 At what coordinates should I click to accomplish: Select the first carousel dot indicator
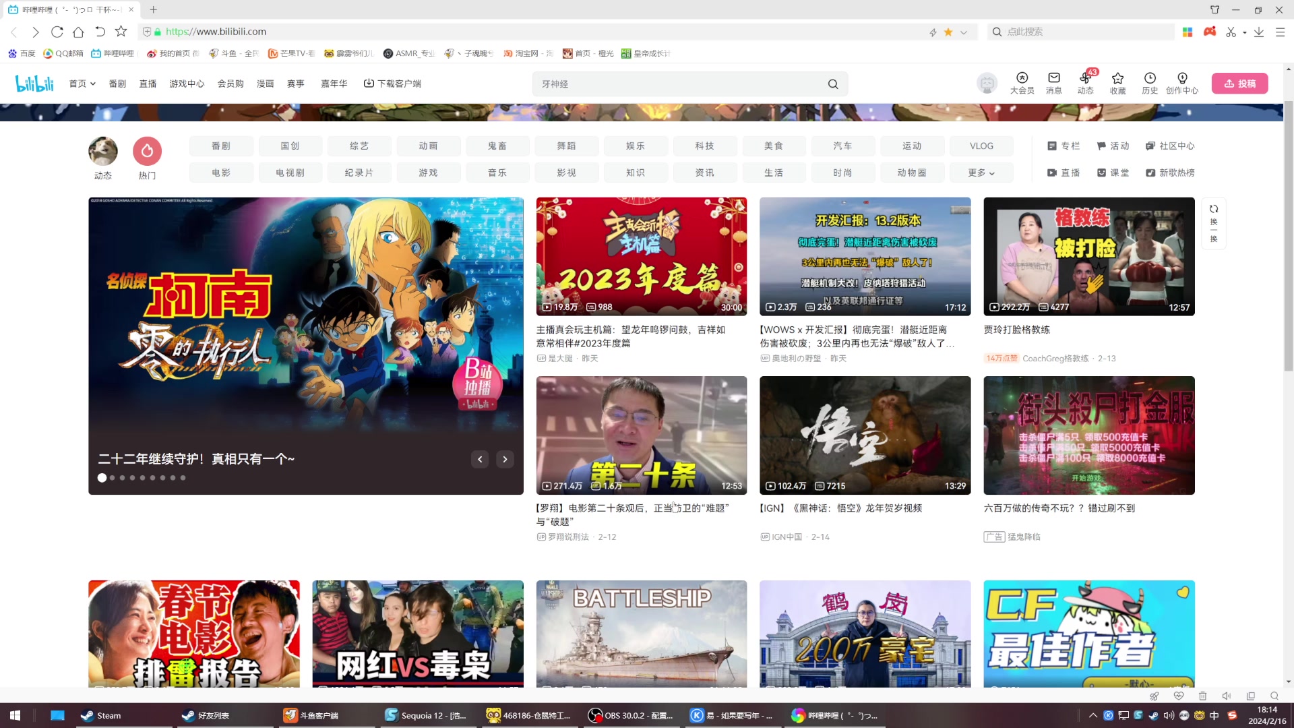[102, 478]
